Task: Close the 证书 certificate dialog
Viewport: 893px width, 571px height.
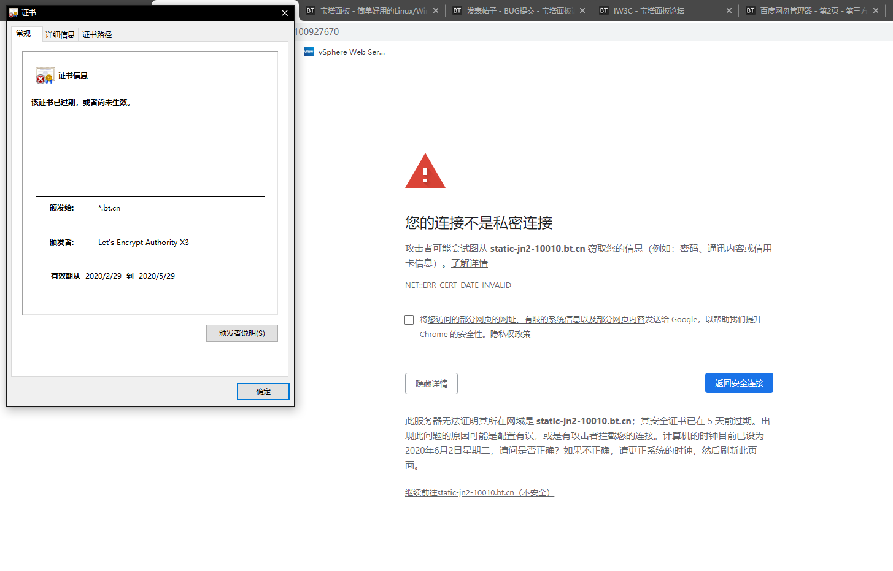Action: tap(285, 13)
